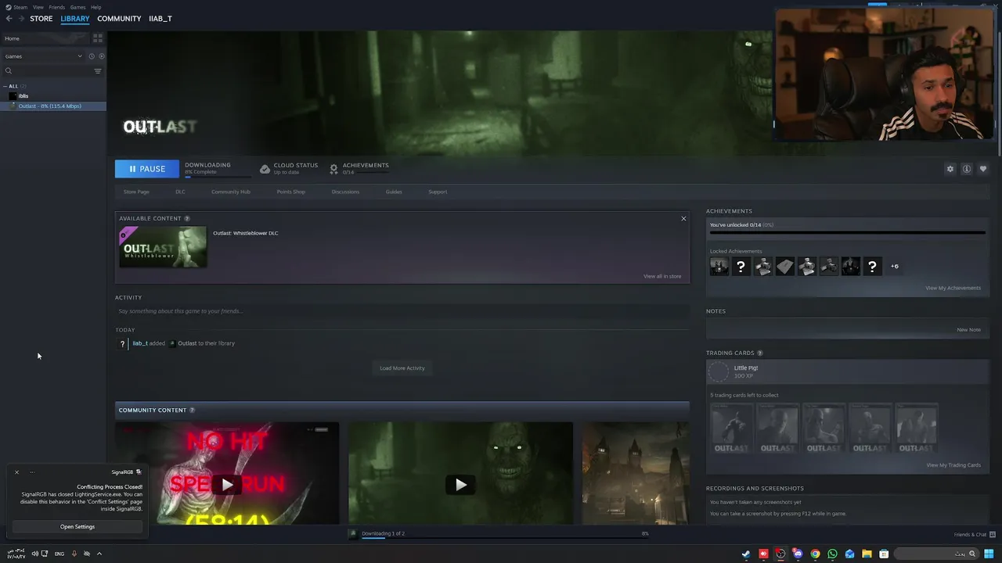Open advanced filter icon in library search
The image size is (1002, 563).
[98, 71]
